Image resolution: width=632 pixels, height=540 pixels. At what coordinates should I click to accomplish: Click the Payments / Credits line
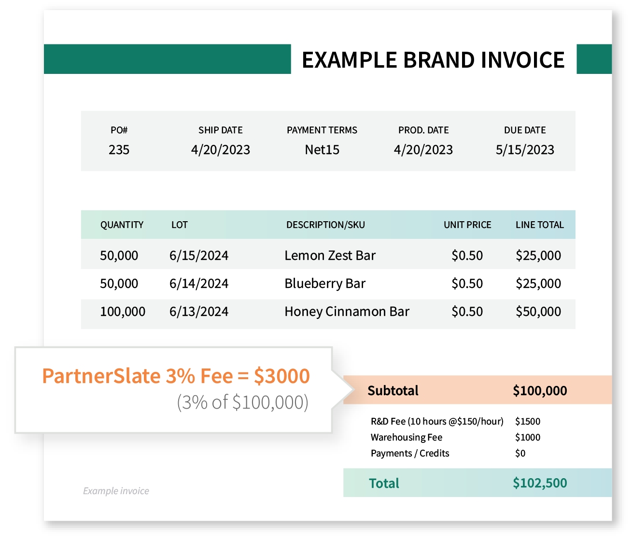pyautogui.click(x=409, y=453)
